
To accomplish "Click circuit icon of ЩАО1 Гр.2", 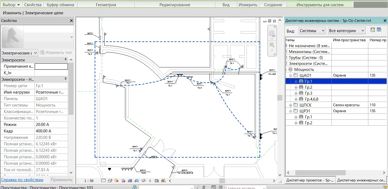I will tap(301, 87).
